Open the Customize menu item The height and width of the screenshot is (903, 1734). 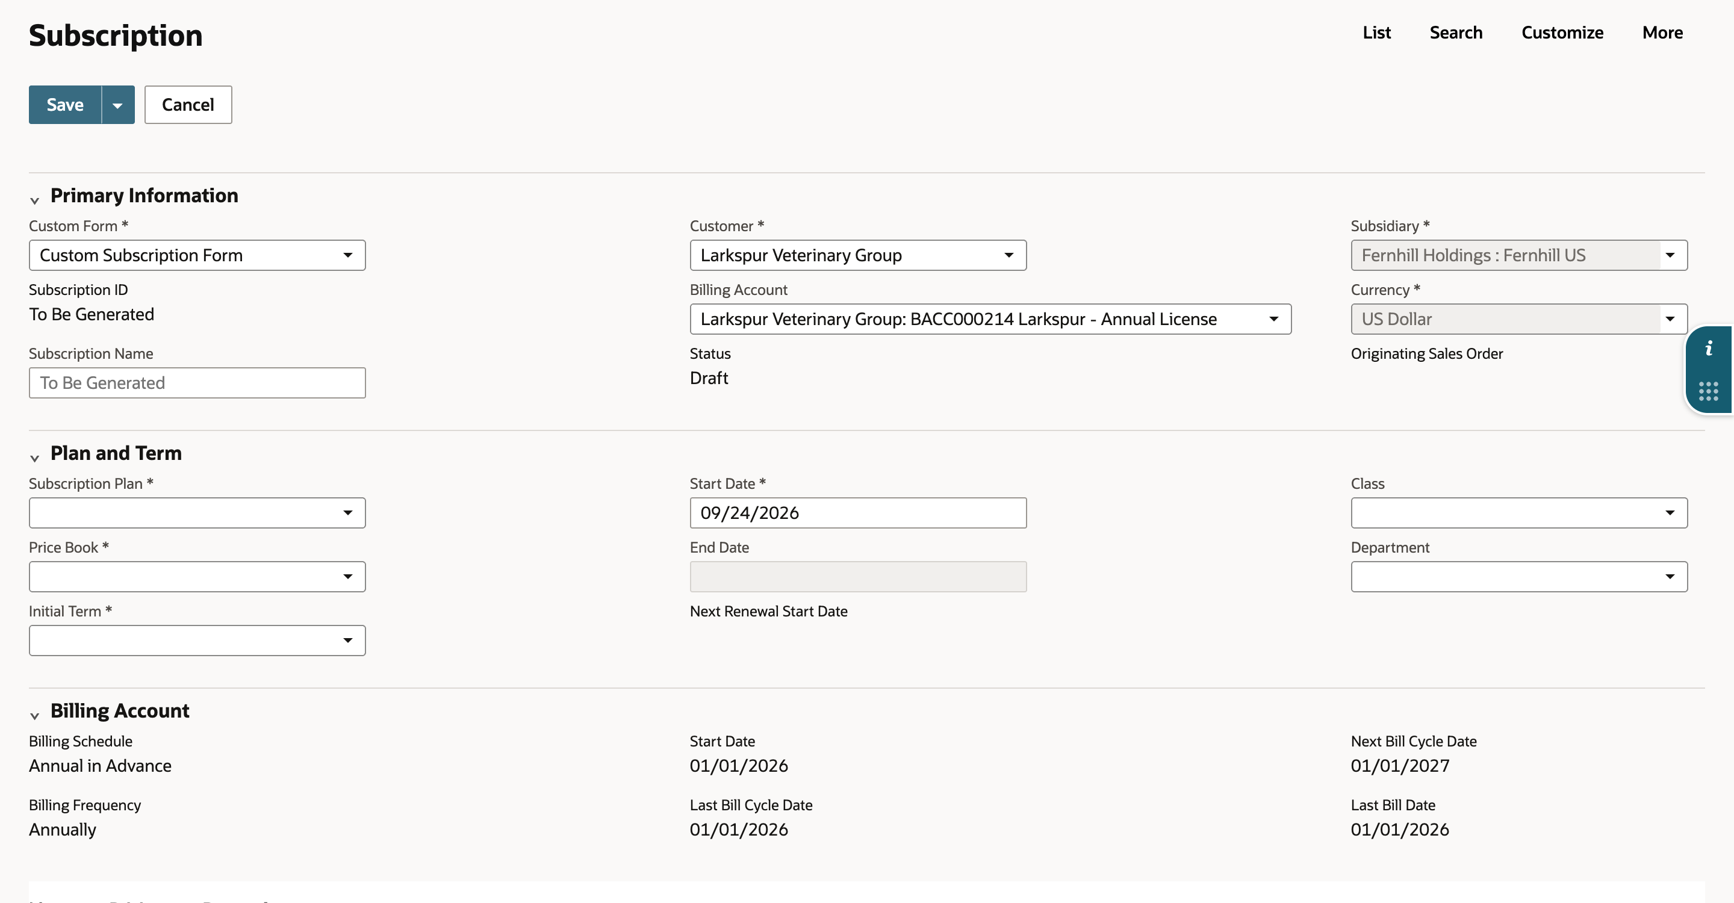[x=1562, y=33]
